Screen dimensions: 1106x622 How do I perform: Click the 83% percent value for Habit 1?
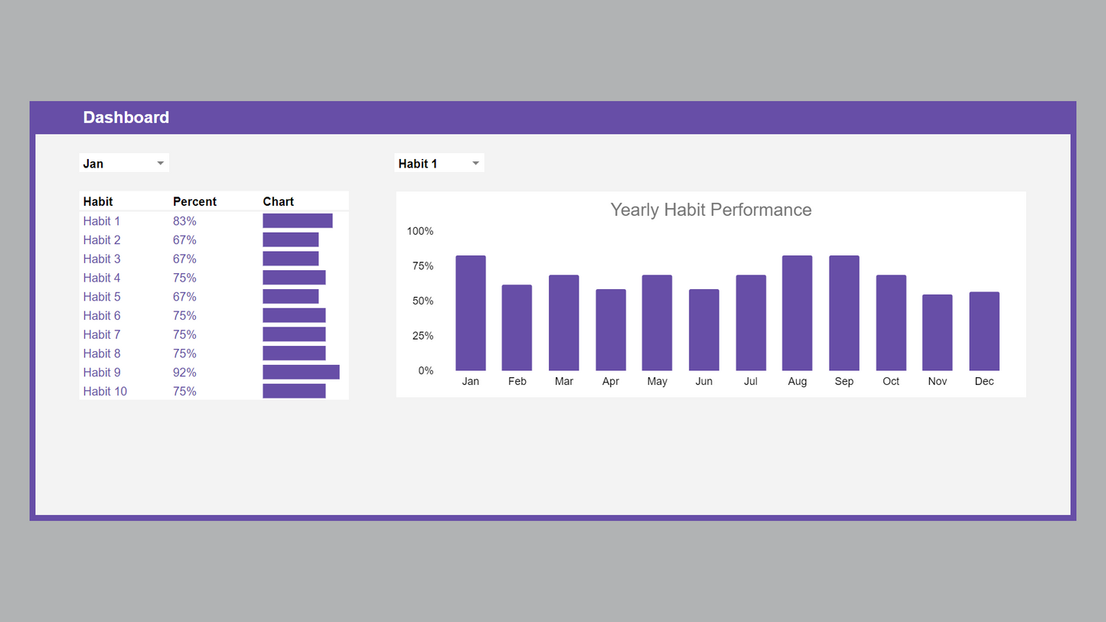[x=184, y=221]
